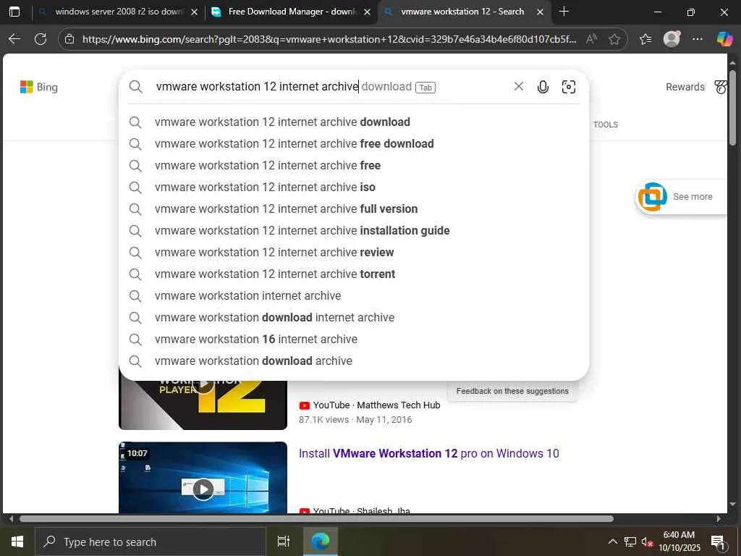This screenshot has height=556, width=741.
Task: Open Settings and more ellipsis menu
Action: point(698,39)
